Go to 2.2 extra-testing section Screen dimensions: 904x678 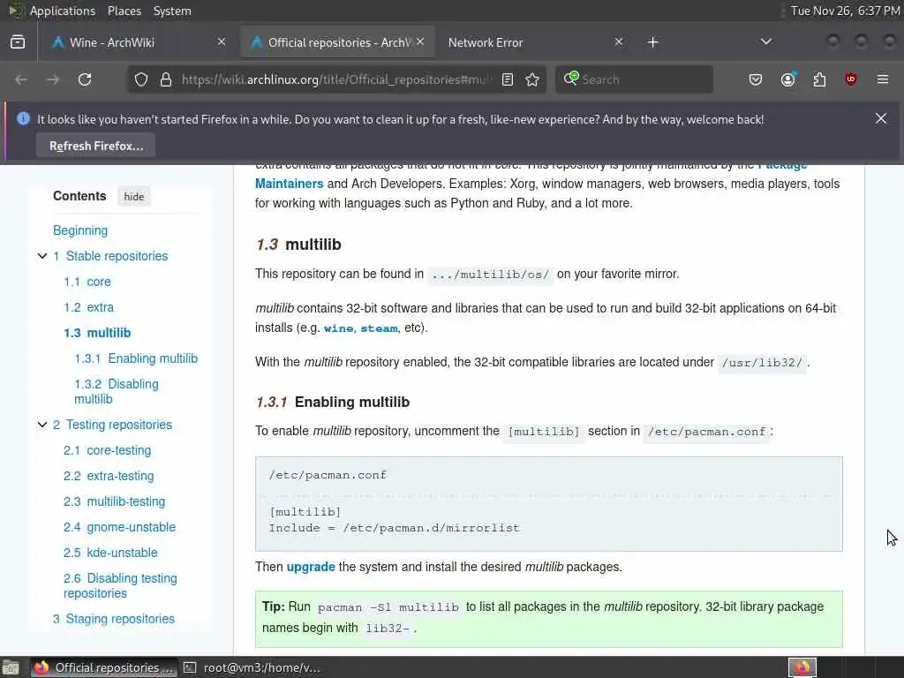pos(109,476)
